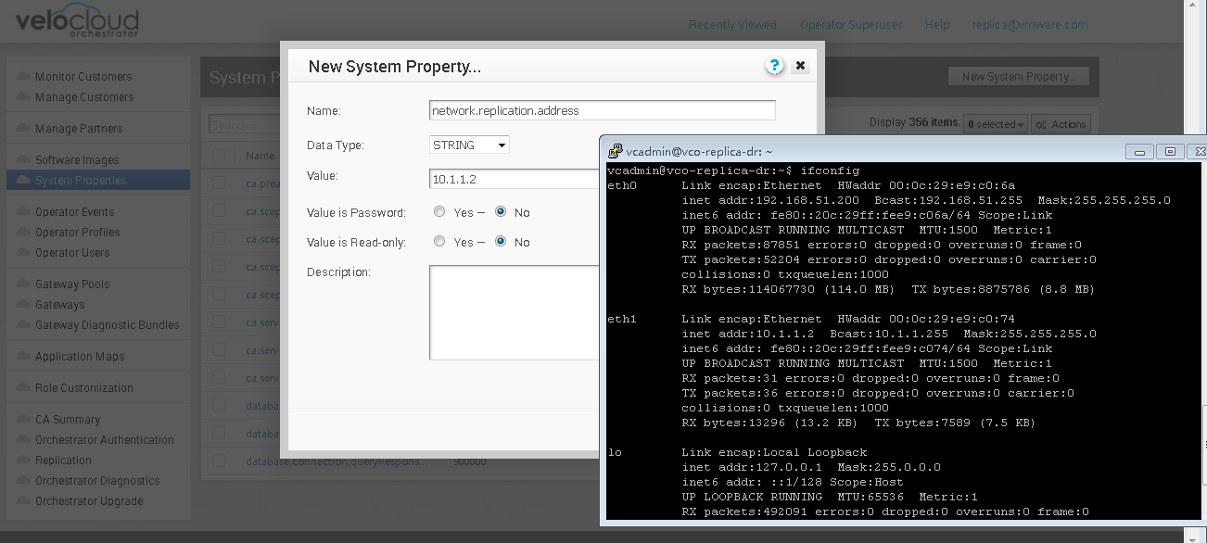This screenshot has height=543, width=1207.
Task: Open the Actions menu button
Action: (x=1061, y=124)
